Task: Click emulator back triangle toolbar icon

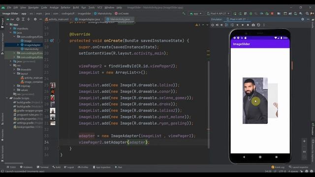Action: (x=237, y=25)
